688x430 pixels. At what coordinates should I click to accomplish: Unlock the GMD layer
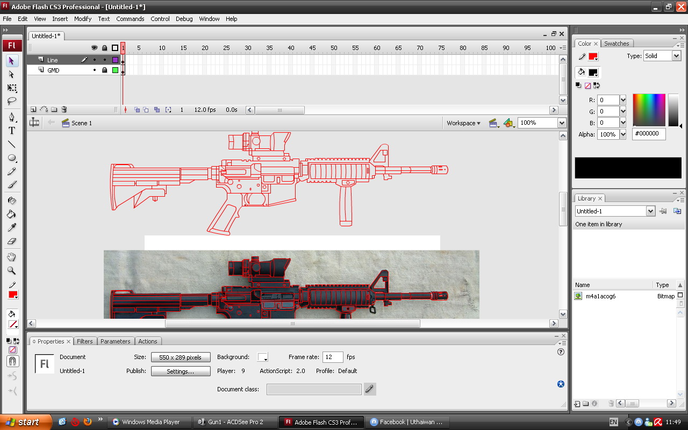[x=105, y=70]
